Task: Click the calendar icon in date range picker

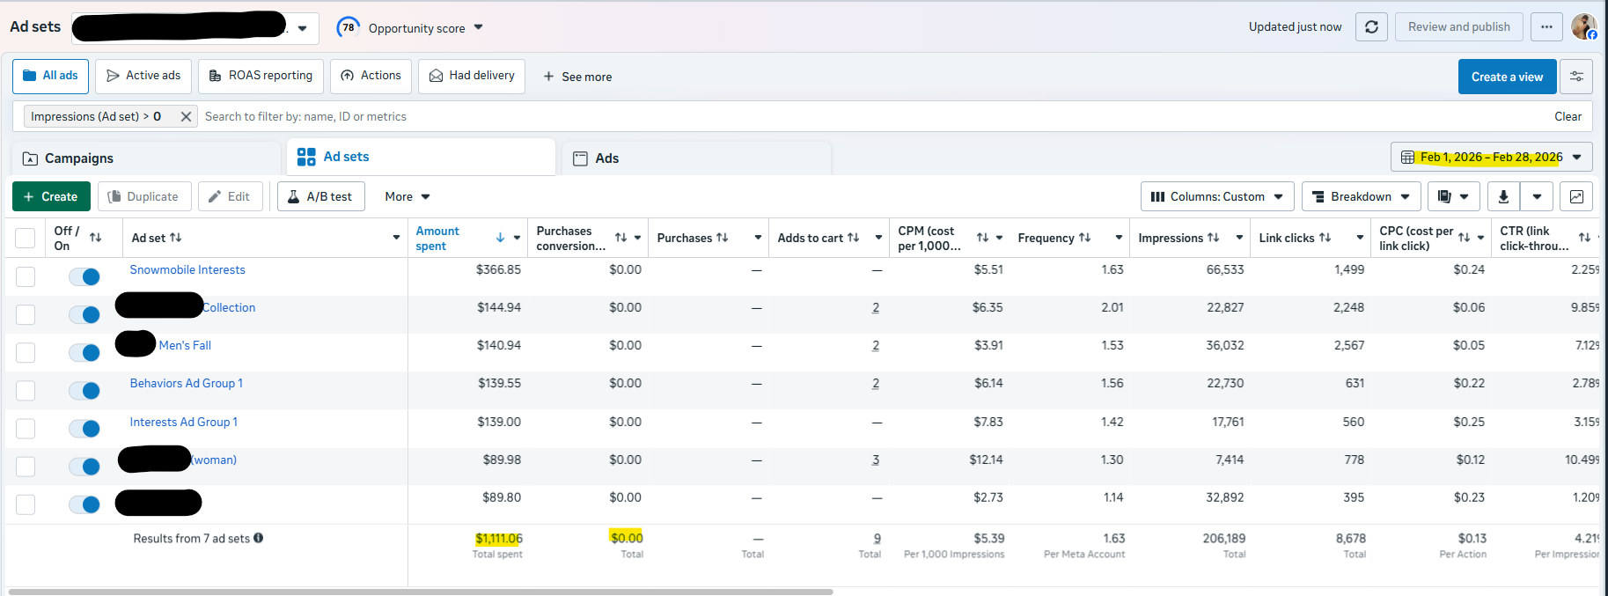Action: coord(1407,158)
